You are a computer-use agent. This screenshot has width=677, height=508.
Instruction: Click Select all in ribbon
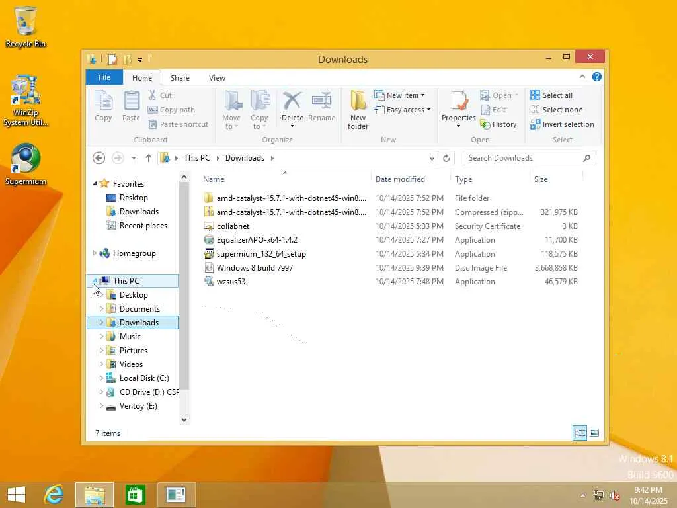(x=551, y=95)
